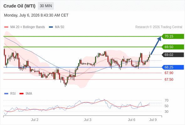Select the Jul 2 date on time axis

click(35, 120)
